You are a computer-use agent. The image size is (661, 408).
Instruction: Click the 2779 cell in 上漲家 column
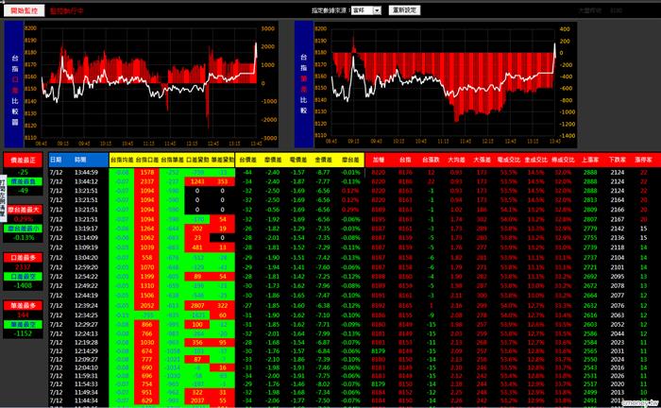[590, 229]
